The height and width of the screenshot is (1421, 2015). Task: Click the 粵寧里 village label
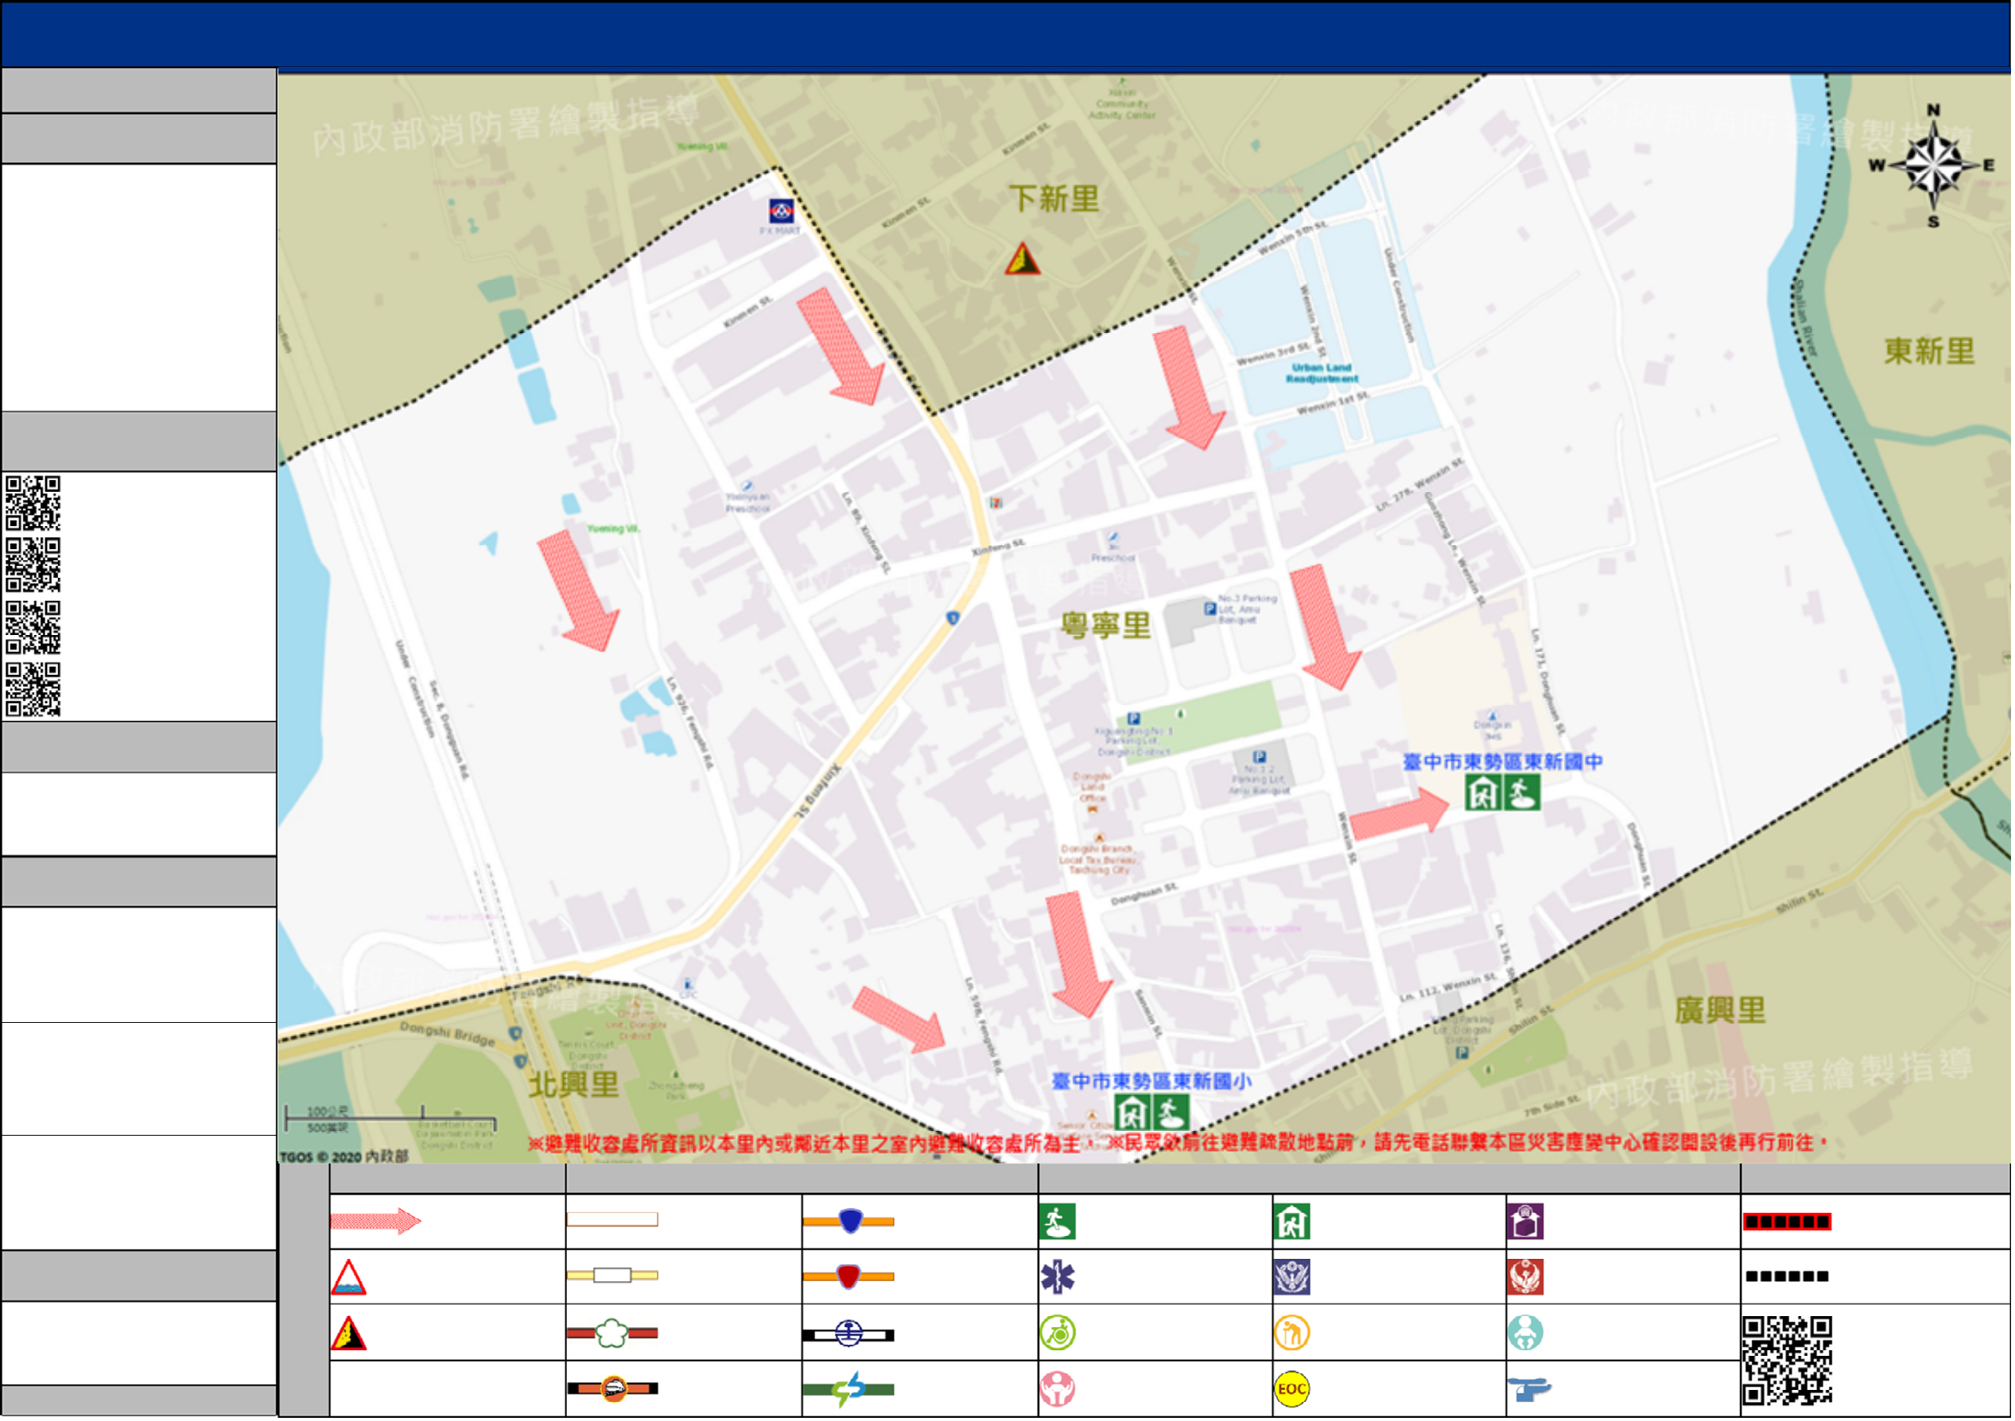coord(1108,627)
